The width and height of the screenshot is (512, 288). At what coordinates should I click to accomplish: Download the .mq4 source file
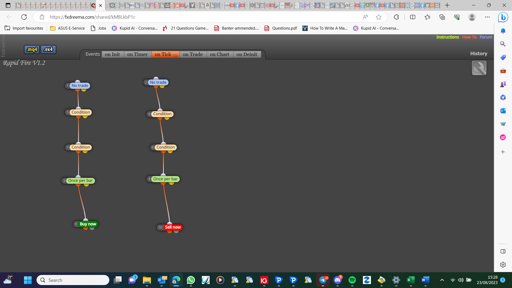pyautogui.click(x=32, y=49)
